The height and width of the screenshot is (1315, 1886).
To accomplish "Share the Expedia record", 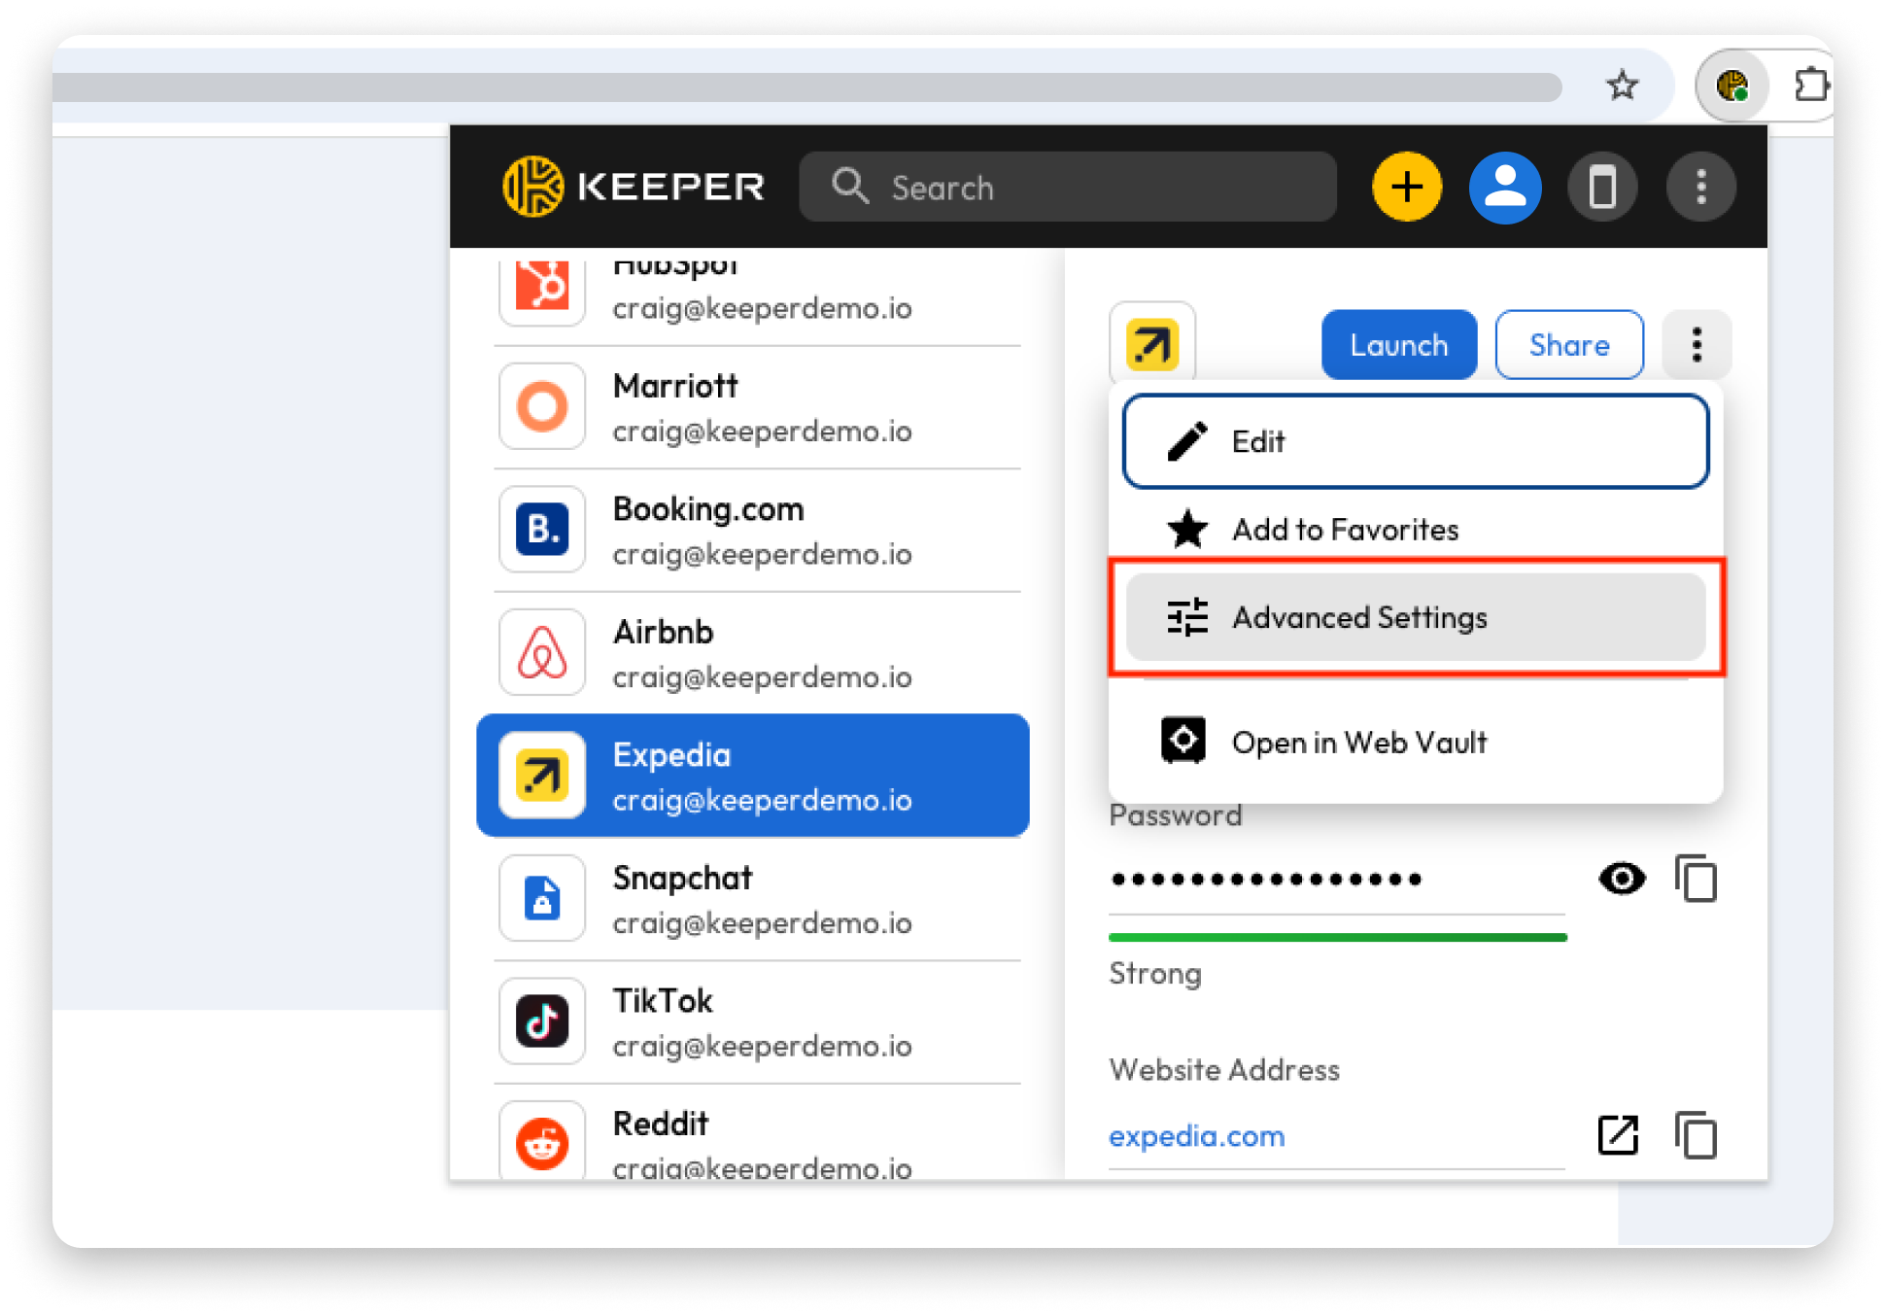I will coord(1569,344).
